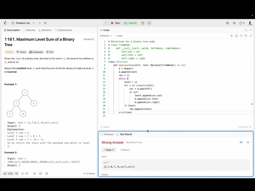Run the code

tap(115, 23)
